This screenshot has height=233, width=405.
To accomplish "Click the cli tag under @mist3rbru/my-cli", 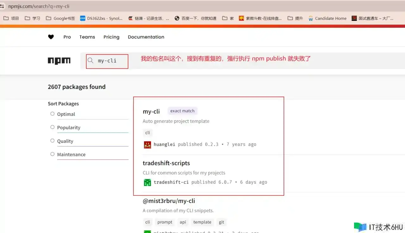I will point(148,222).
